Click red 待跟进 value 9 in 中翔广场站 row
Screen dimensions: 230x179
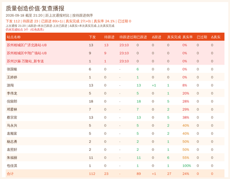pos(105,53)
